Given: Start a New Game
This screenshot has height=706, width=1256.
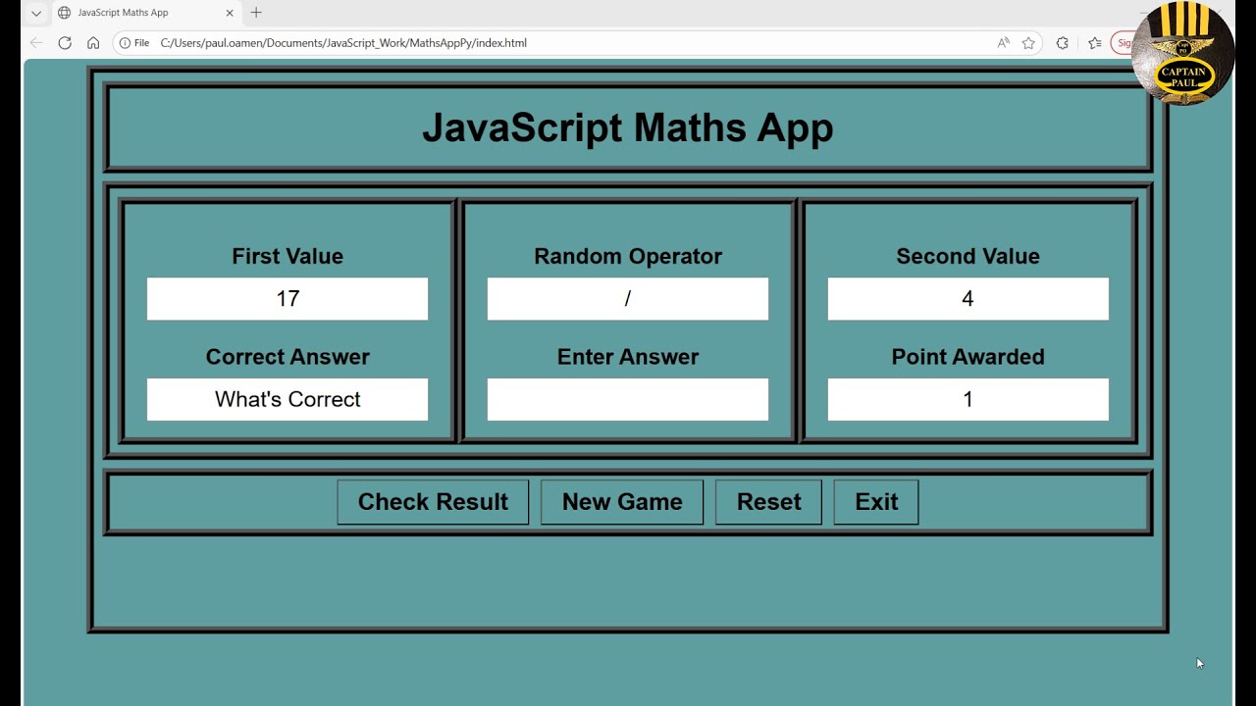Looking at the screenshot, I should click(x=622, y=502).
